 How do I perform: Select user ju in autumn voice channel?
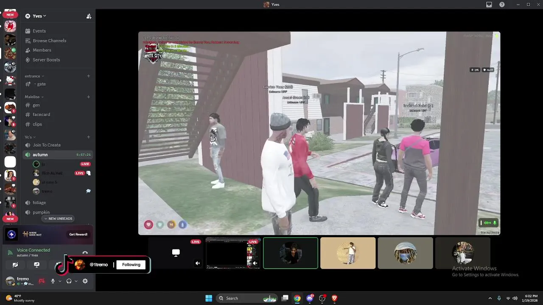tap(62, 164)
